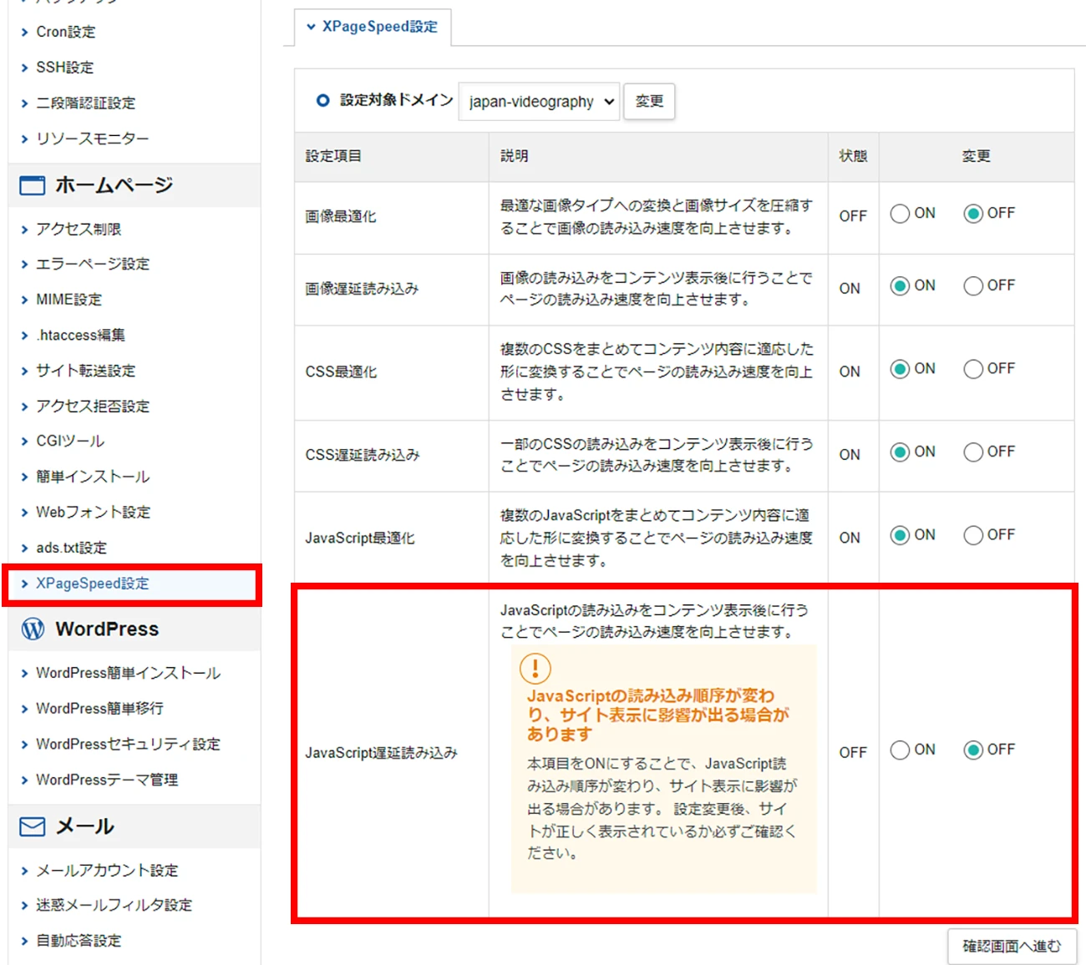
Task: Open 二段階認証設定 menu item
Action: tap(85, 104)
